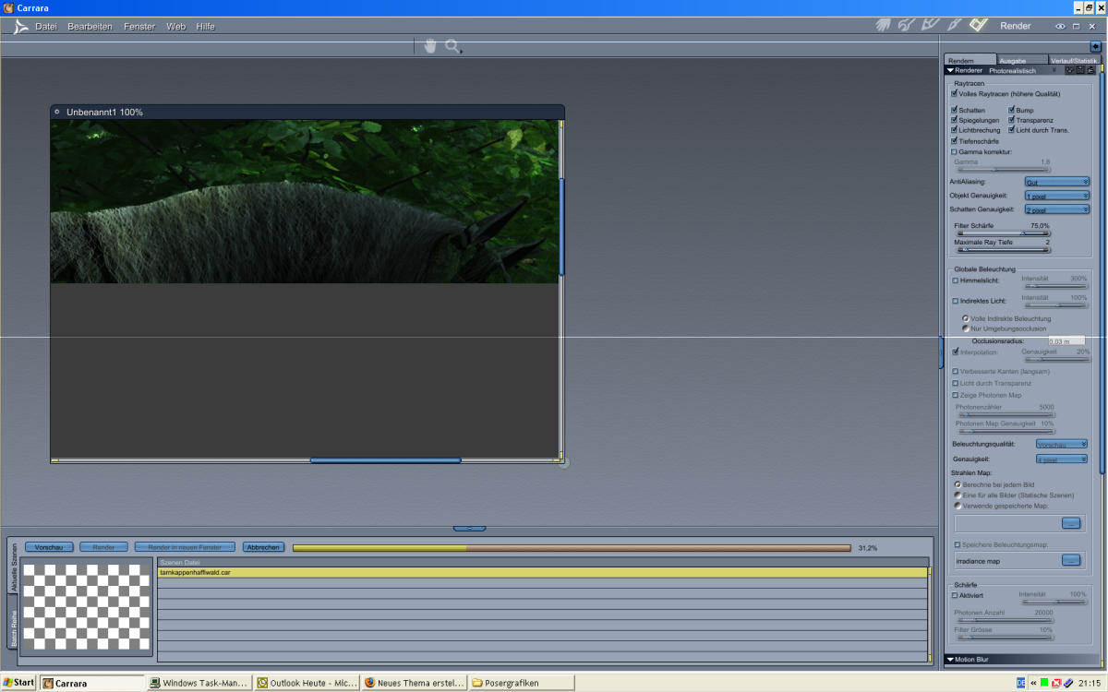Viewport: 1108px width, 692px height.
Task: Click the Render button in queue panel
Action: (x=103, y=547)
